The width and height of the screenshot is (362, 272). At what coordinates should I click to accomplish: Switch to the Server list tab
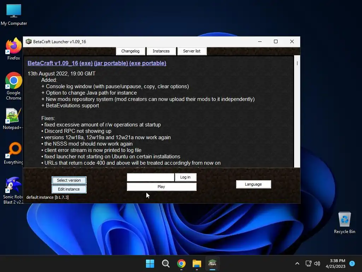pyautogui.click(x=192, y=51)
